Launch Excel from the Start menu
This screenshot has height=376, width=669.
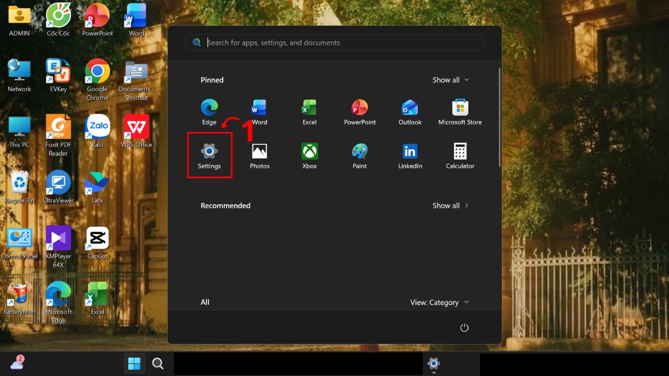click(309, 111)
